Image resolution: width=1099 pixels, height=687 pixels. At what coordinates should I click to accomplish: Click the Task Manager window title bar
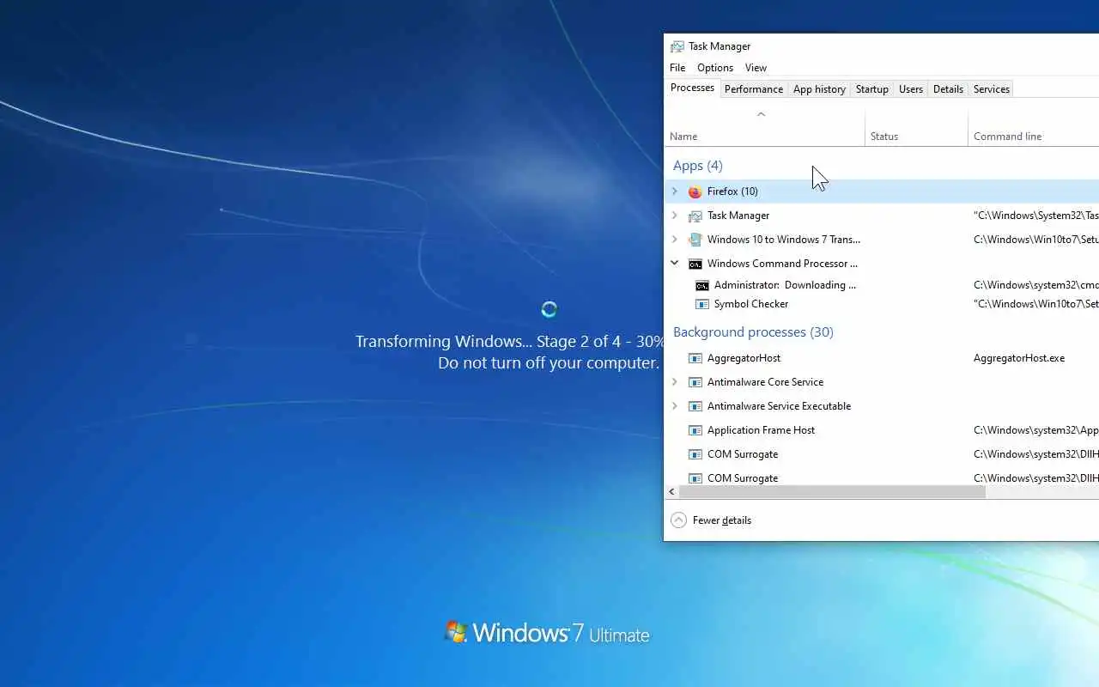point(882,46)
